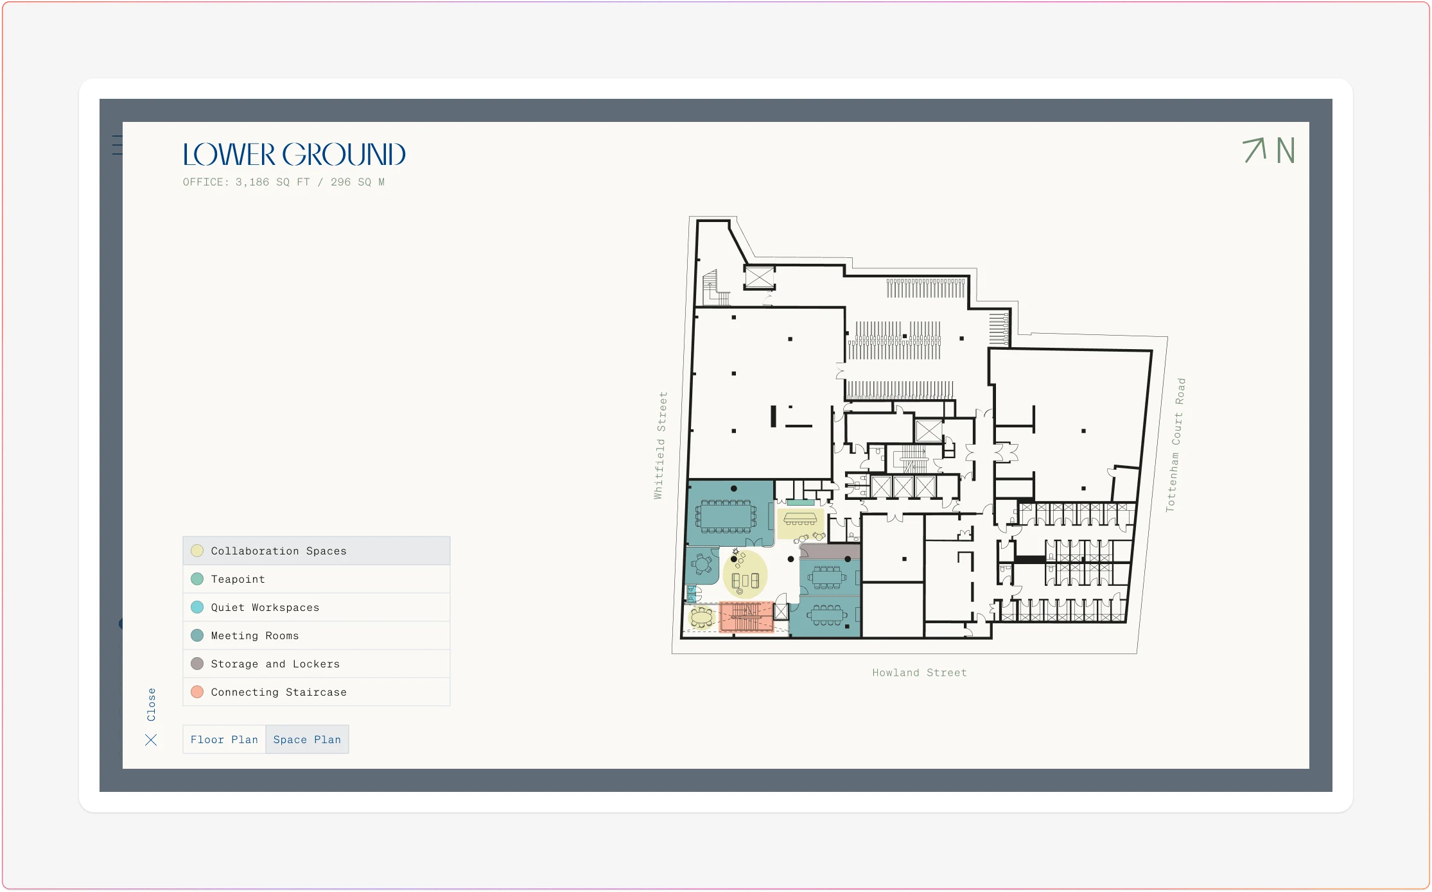
Task: Switch to the Space Plan tab
Action: (308, 740)
